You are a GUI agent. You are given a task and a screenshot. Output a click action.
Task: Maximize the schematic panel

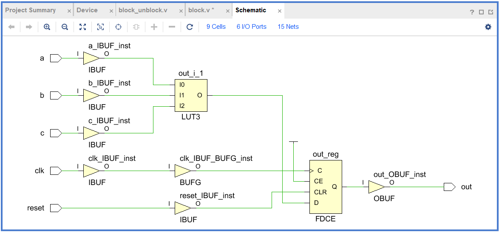[482, 12]
